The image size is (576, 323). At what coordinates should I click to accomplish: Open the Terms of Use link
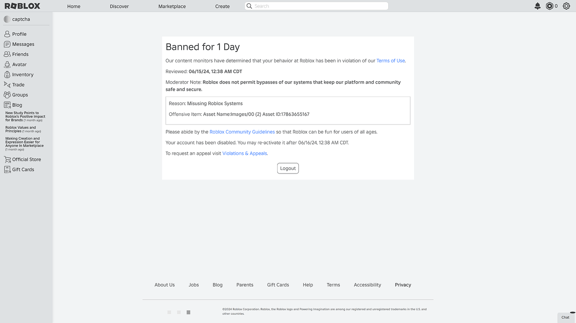point(390,60)
